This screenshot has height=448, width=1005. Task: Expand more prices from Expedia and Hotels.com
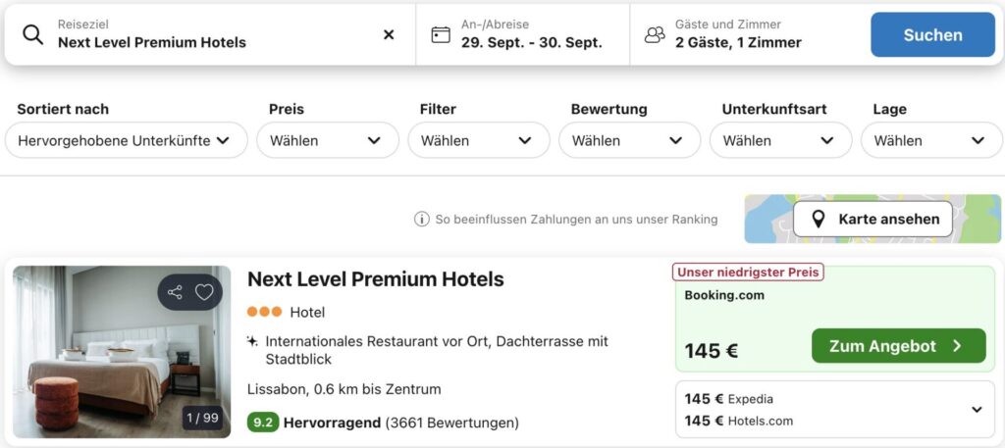click(x=977, y=410)
